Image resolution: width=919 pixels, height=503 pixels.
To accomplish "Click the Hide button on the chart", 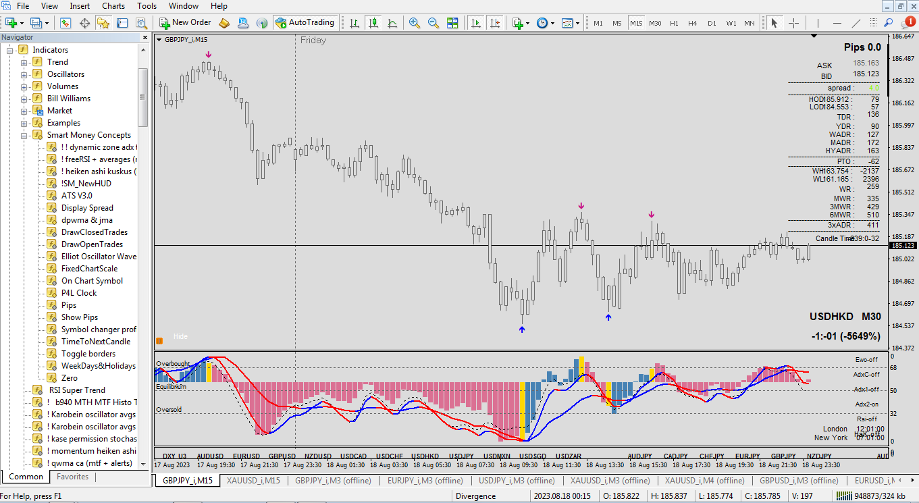I will point(180,336).
